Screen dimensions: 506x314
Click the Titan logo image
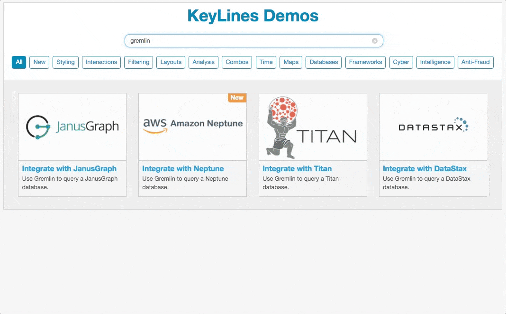(x=313, y=127)
